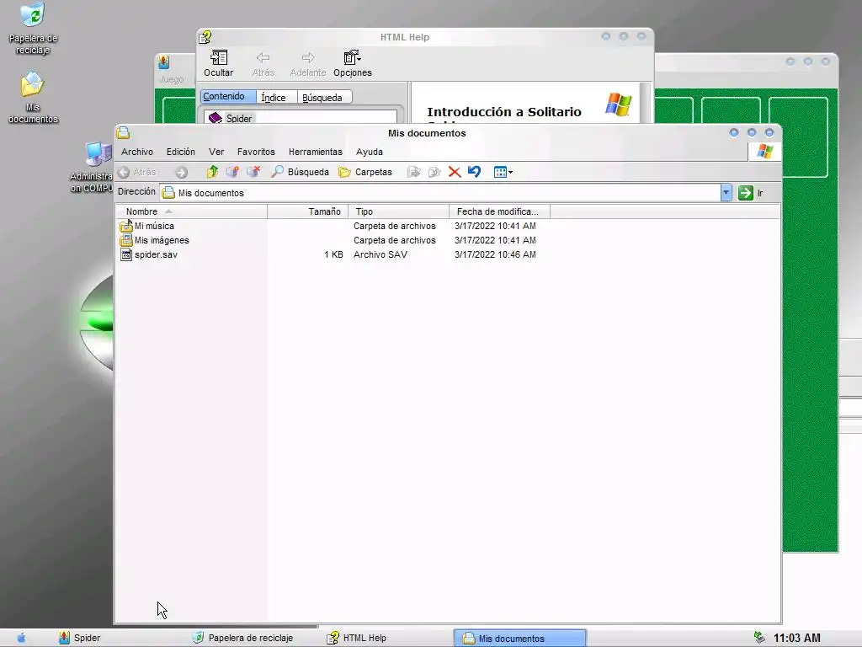Open the Mis documentos desktop icon
Image resolution: width=862 pixels, height=647 pixels.
(x=33, y=98)
